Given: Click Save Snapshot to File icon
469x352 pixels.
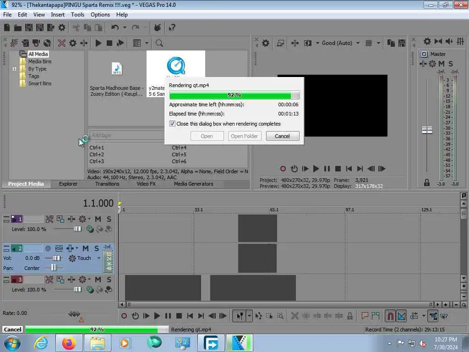Looking at the screenshot, I should tap(402, 43).
